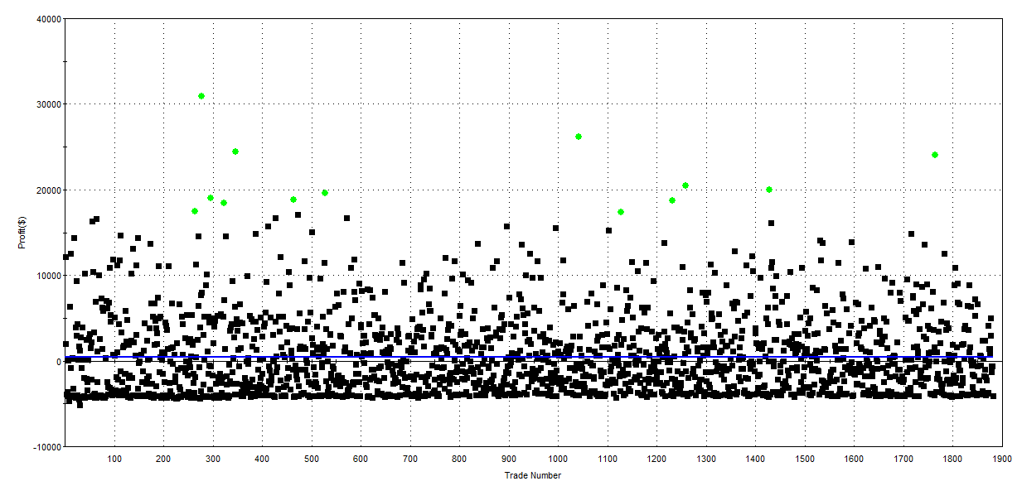
Task: Click the 100 trade number tick label
Action: [114, 457]
